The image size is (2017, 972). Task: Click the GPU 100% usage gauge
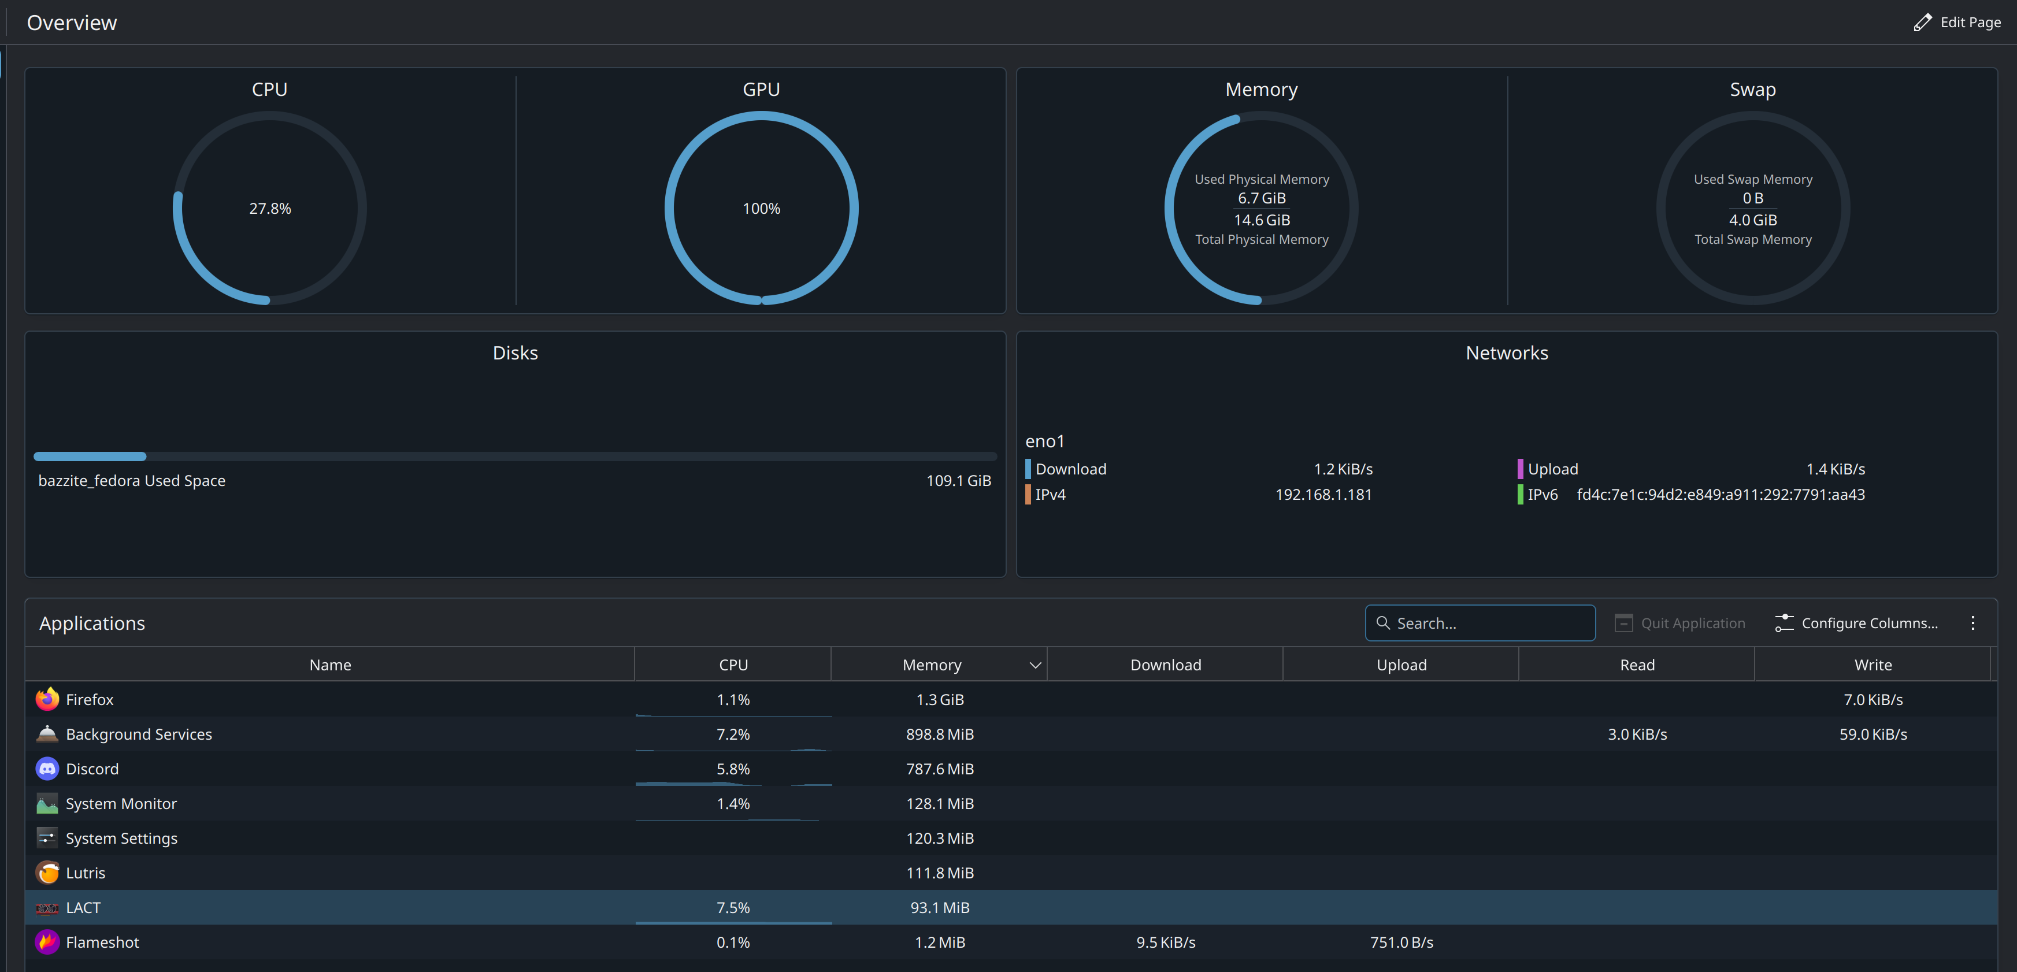pyautogui.click(x=761, y=207)
